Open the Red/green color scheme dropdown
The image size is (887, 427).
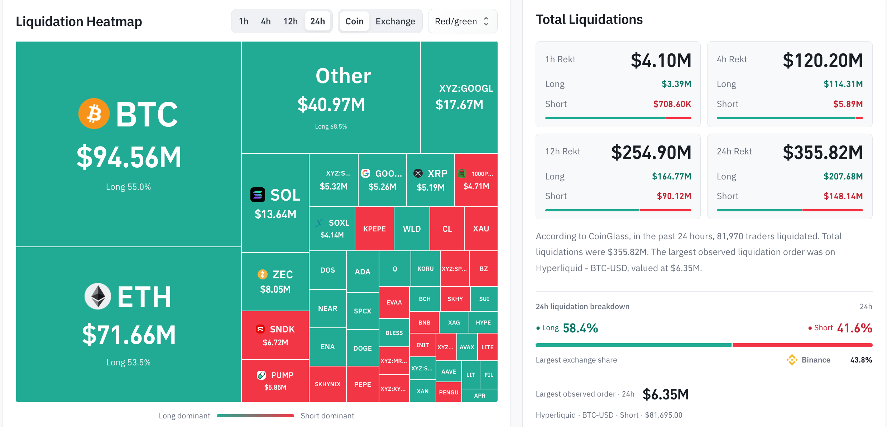(x=462, y=21)
